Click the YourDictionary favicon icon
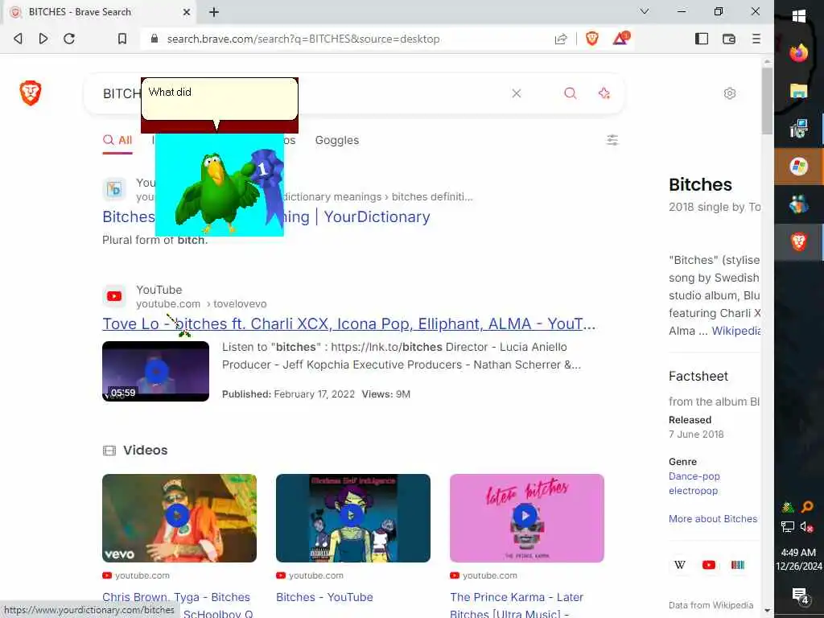Screen dimensions: 824x618 click(114, 188)
